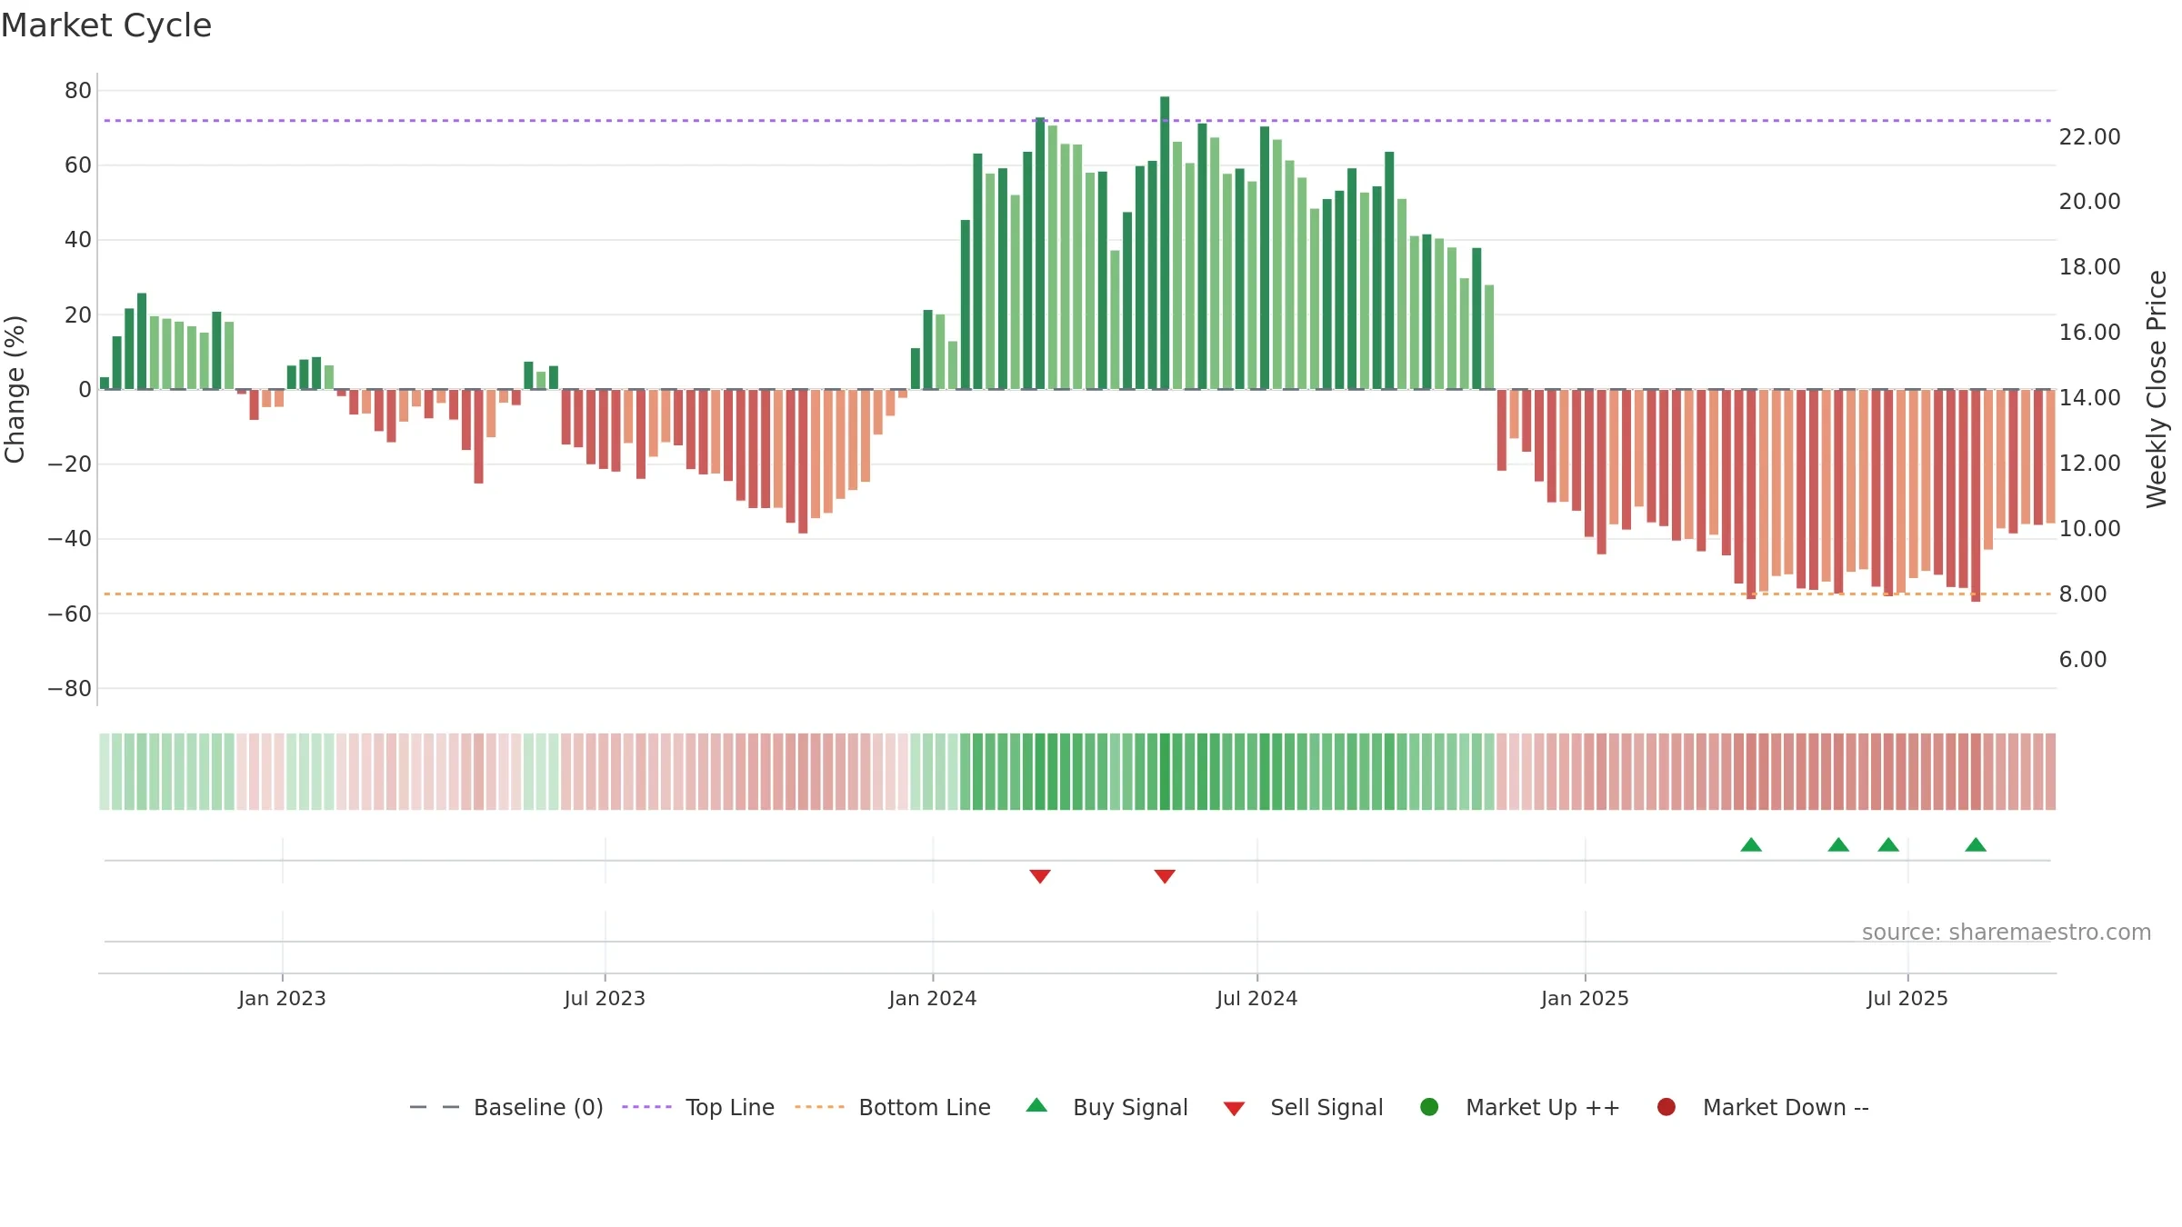Select the last buy signal marker after Jul 2025

point(1976,844)
